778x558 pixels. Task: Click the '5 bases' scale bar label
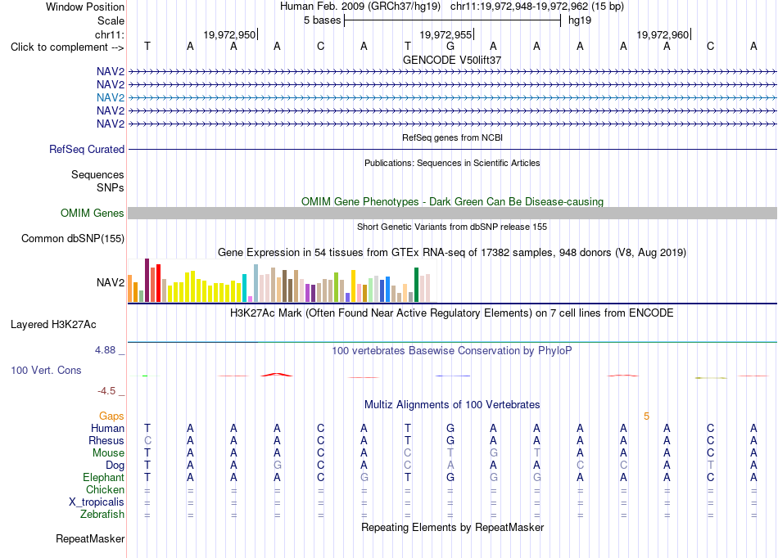click(323, 20)
